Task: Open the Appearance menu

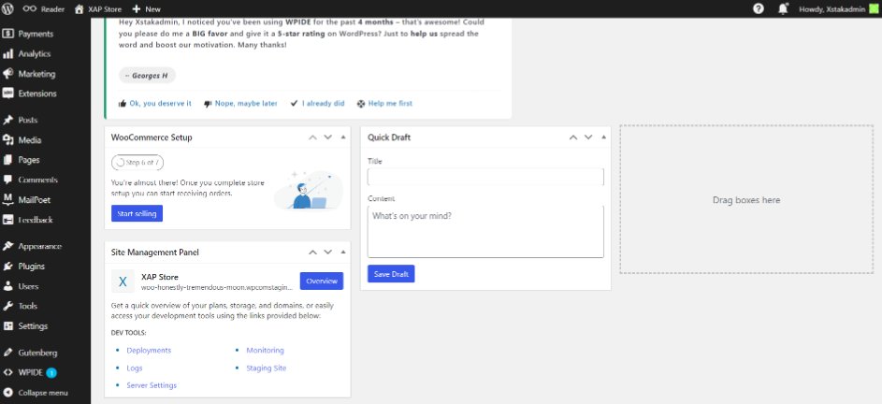Action: pyautogui.click(x=39, y=247)
